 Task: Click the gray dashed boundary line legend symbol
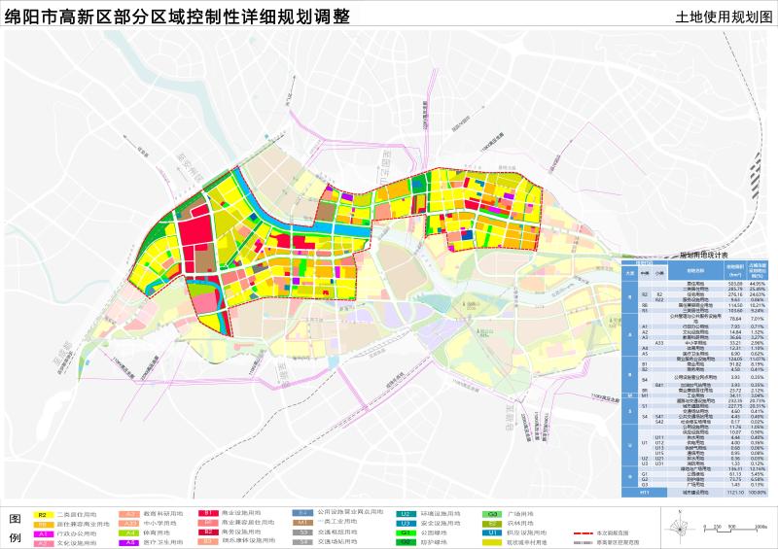pos(583,542)
